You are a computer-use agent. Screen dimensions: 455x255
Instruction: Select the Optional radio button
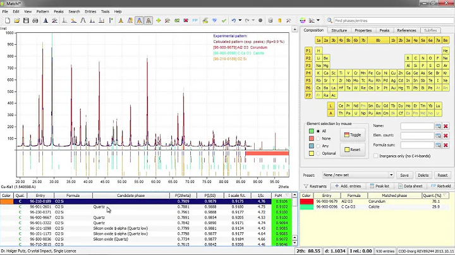point(318,153)
